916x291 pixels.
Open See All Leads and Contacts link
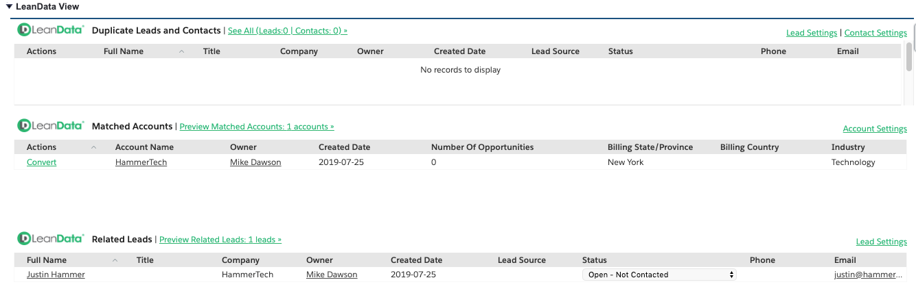(x=287, y=31)
